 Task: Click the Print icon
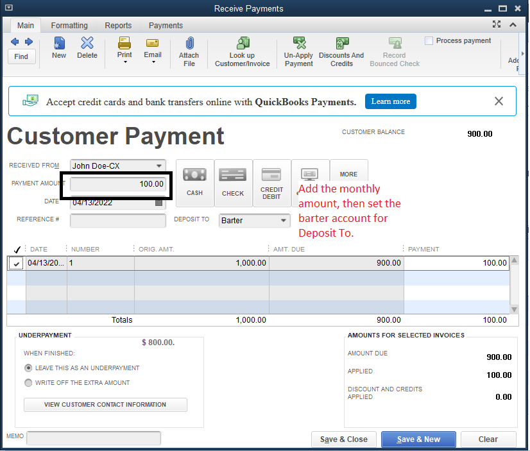coord(124,43)
